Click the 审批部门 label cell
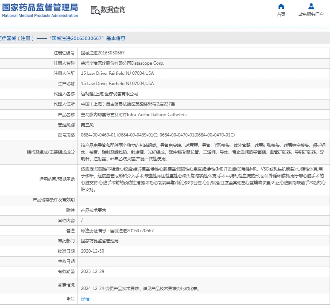The width and height of the screenshot is (330, 307). [66, 241]
